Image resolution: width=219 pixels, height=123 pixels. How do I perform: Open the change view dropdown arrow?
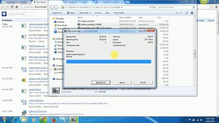181,13
